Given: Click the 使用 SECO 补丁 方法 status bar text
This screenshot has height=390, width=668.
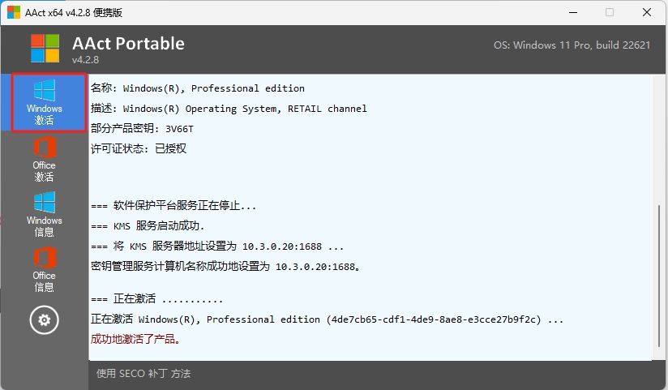Looking at the screenshot, I should point(143,374).
